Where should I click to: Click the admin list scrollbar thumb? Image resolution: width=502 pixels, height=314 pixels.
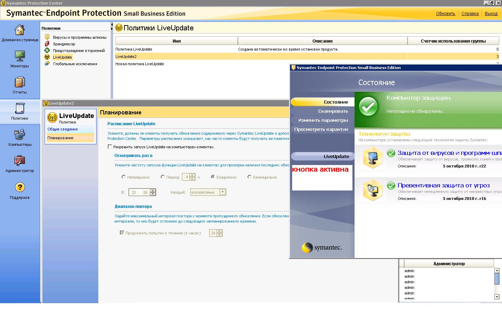[497, 279]
